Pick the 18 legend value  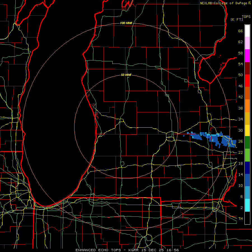tap(241, 164)
